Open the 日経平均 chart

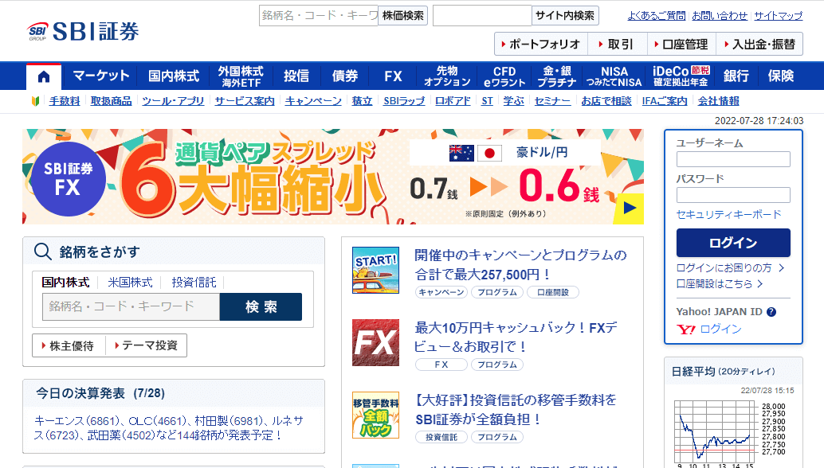(x=731, y=432)
